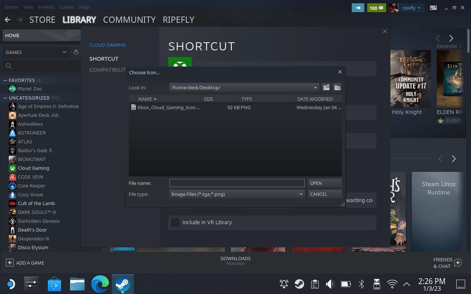471x294 pixels.
Task: Open the Steam tray icon
Action: coord(299,284)
